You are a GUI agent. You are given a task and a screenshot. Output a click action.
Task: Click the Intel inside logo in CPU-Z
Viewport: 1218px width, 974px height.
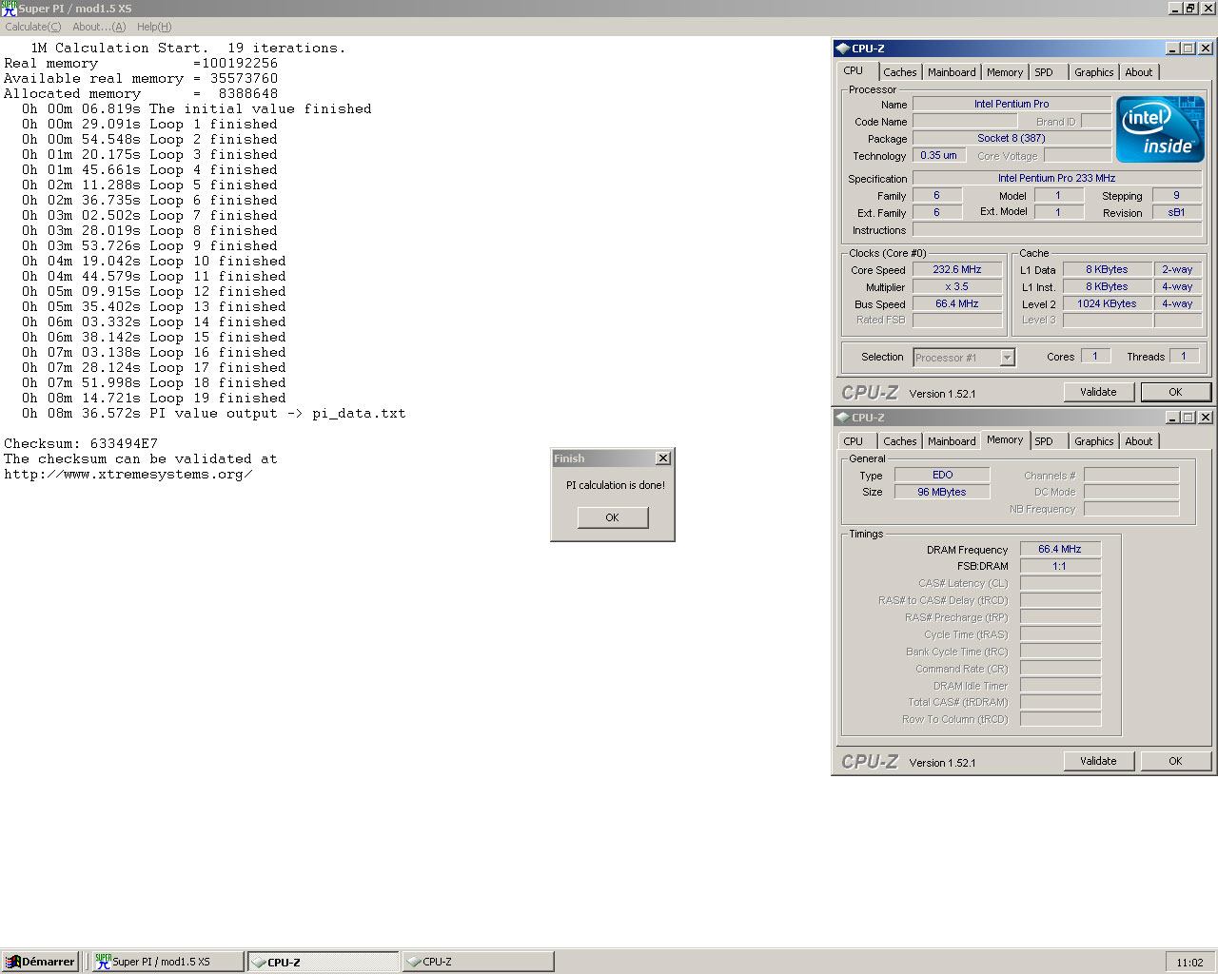pyautogui.click(x=1160, y=129)
